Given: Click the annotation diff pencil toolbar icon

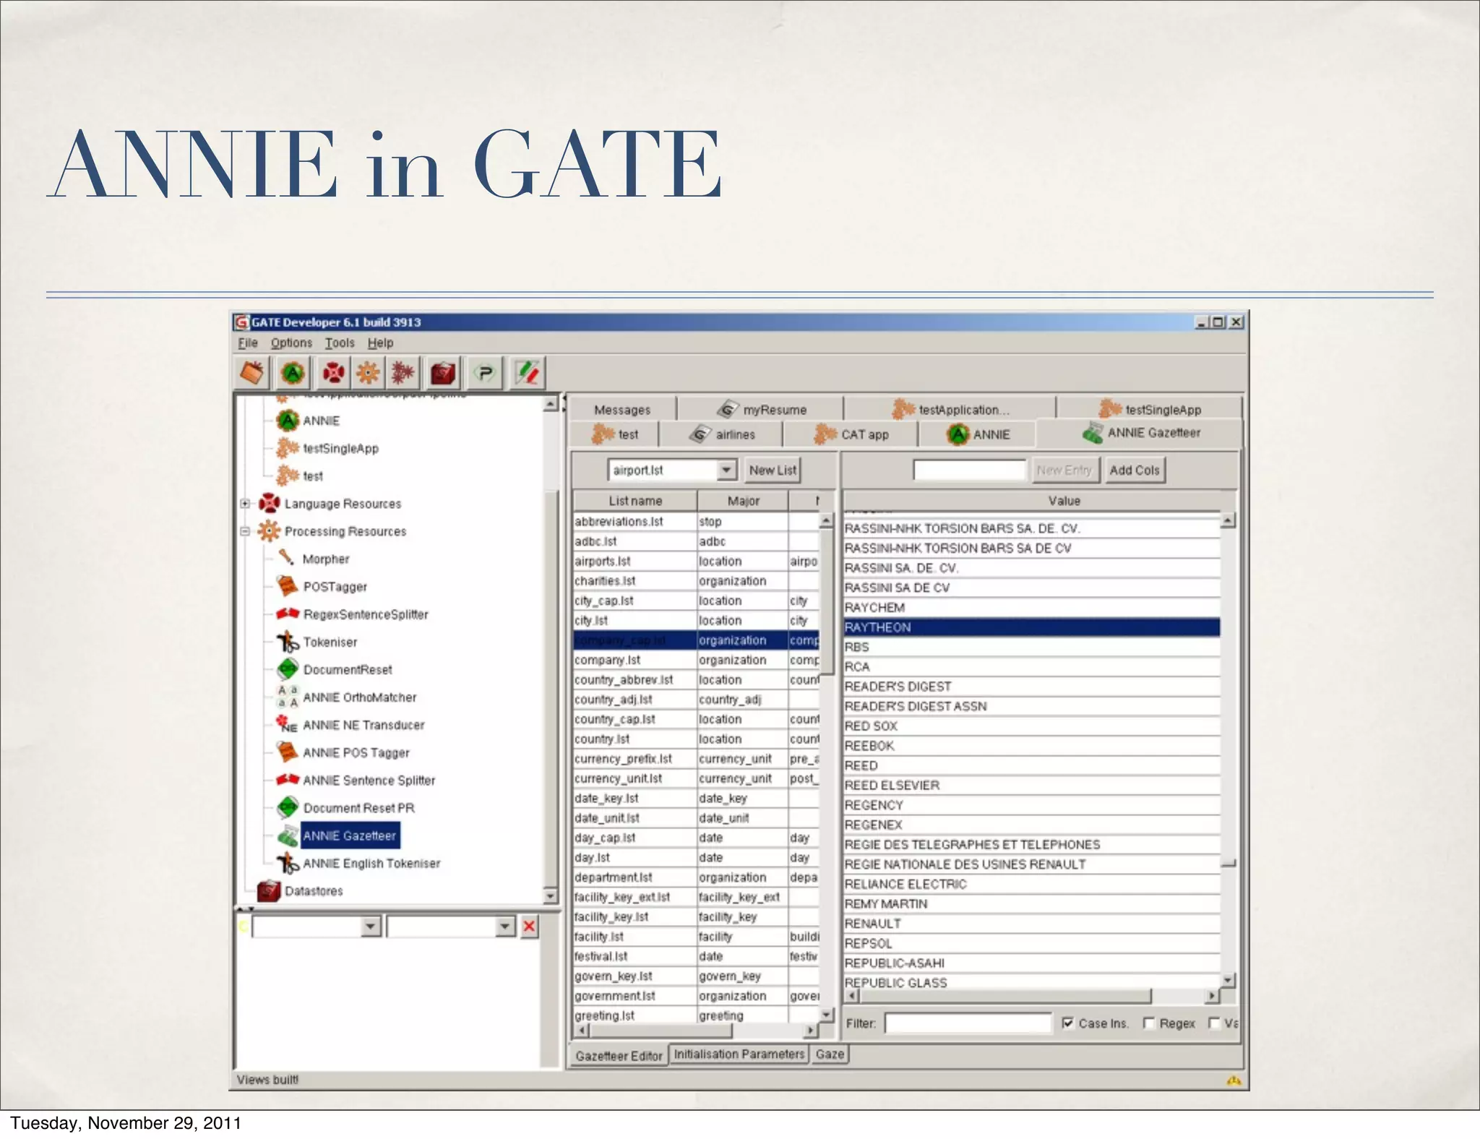Looking at the screenshot, I should (527, 374).
